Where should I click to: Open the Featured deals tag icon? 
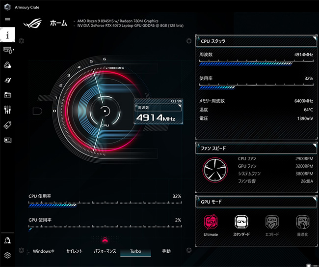click(7, 125)
